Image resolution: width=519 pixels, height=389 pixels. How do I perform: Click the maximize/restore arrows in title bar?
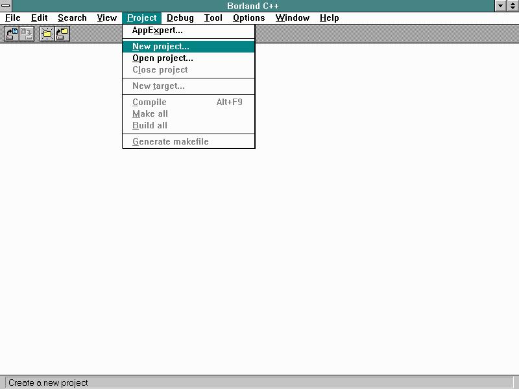point(513,5)
